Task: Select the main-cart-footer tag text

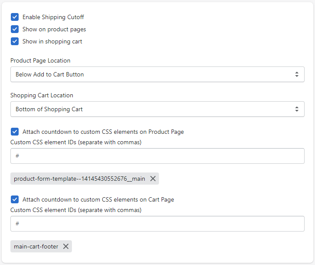Action: click(36, 246)
